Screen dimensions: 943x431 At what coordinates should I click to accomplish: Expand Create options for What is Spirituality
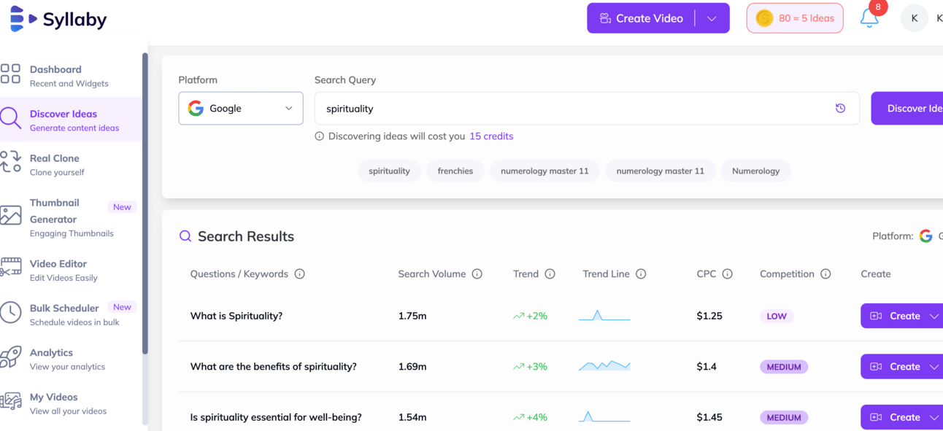(934, 317)
